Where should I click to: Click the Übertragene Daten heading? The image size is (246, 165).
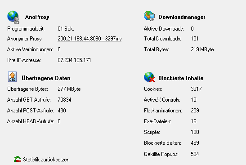[46, 78]
